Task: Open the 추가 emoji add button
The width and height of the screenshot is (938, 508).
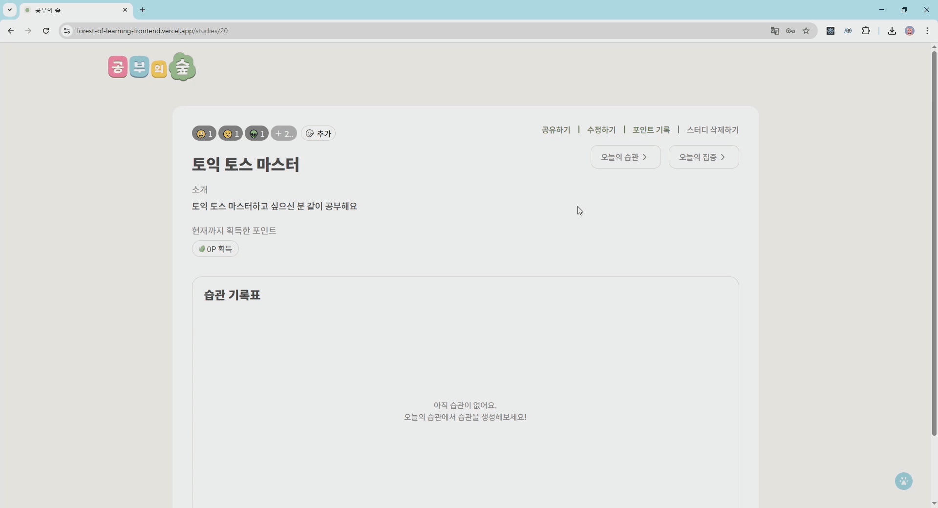Action: [x=319, y=133]
